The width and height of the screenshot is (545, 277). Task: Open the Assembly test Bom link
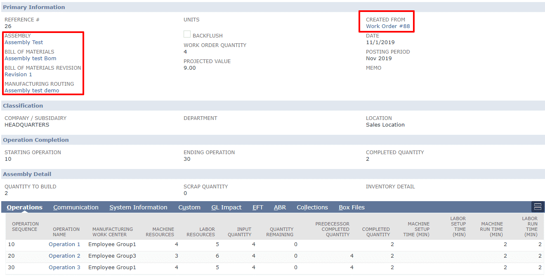tap(31, 59)
